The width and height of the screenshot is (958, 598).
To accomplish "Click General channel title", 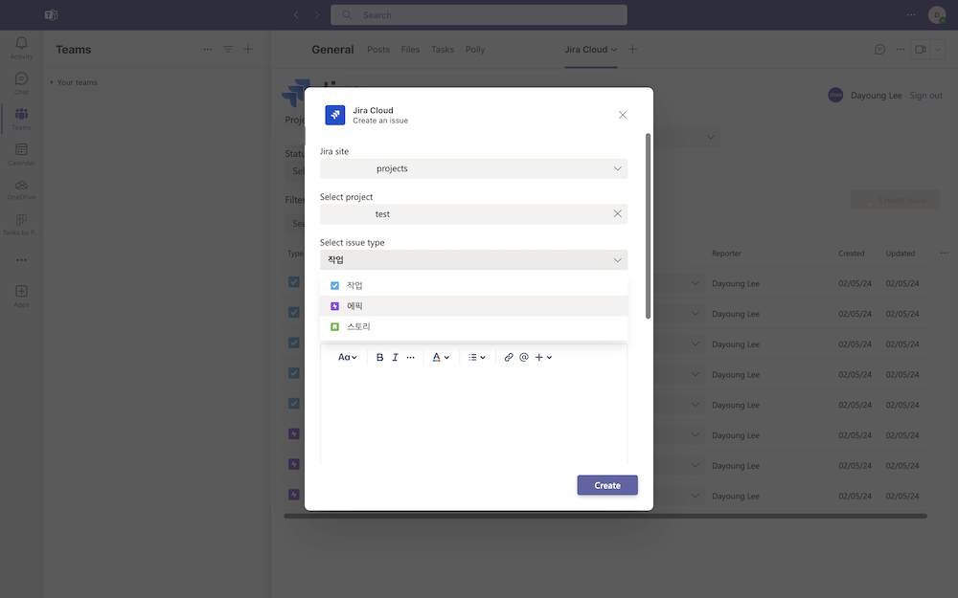I will (x=332, y=50).
